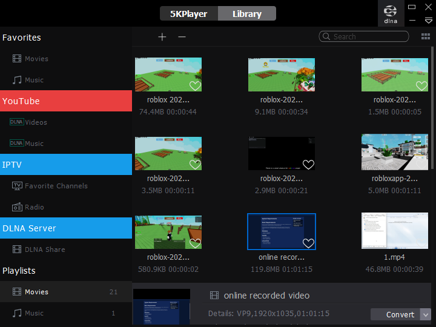The width and height of the screenshot is (436, 327).
Task: Expand the Convert dropdown arrow
Action: [425, 314]
